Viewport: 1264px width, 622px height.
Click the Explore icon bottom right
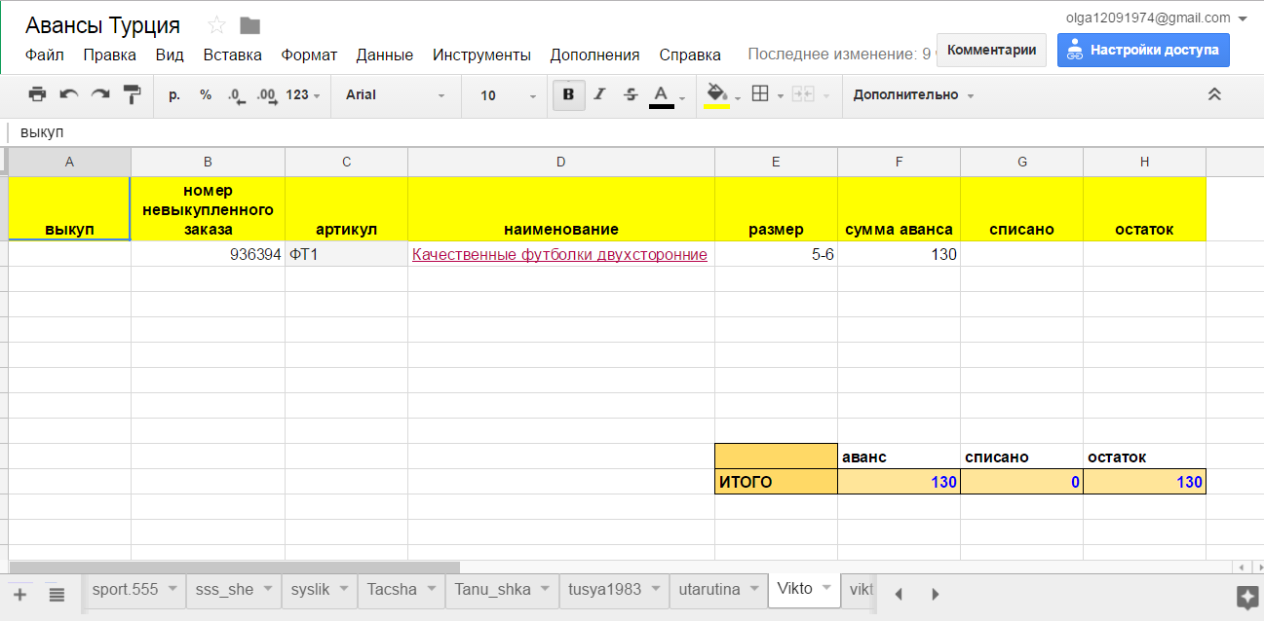(1247, 596)
